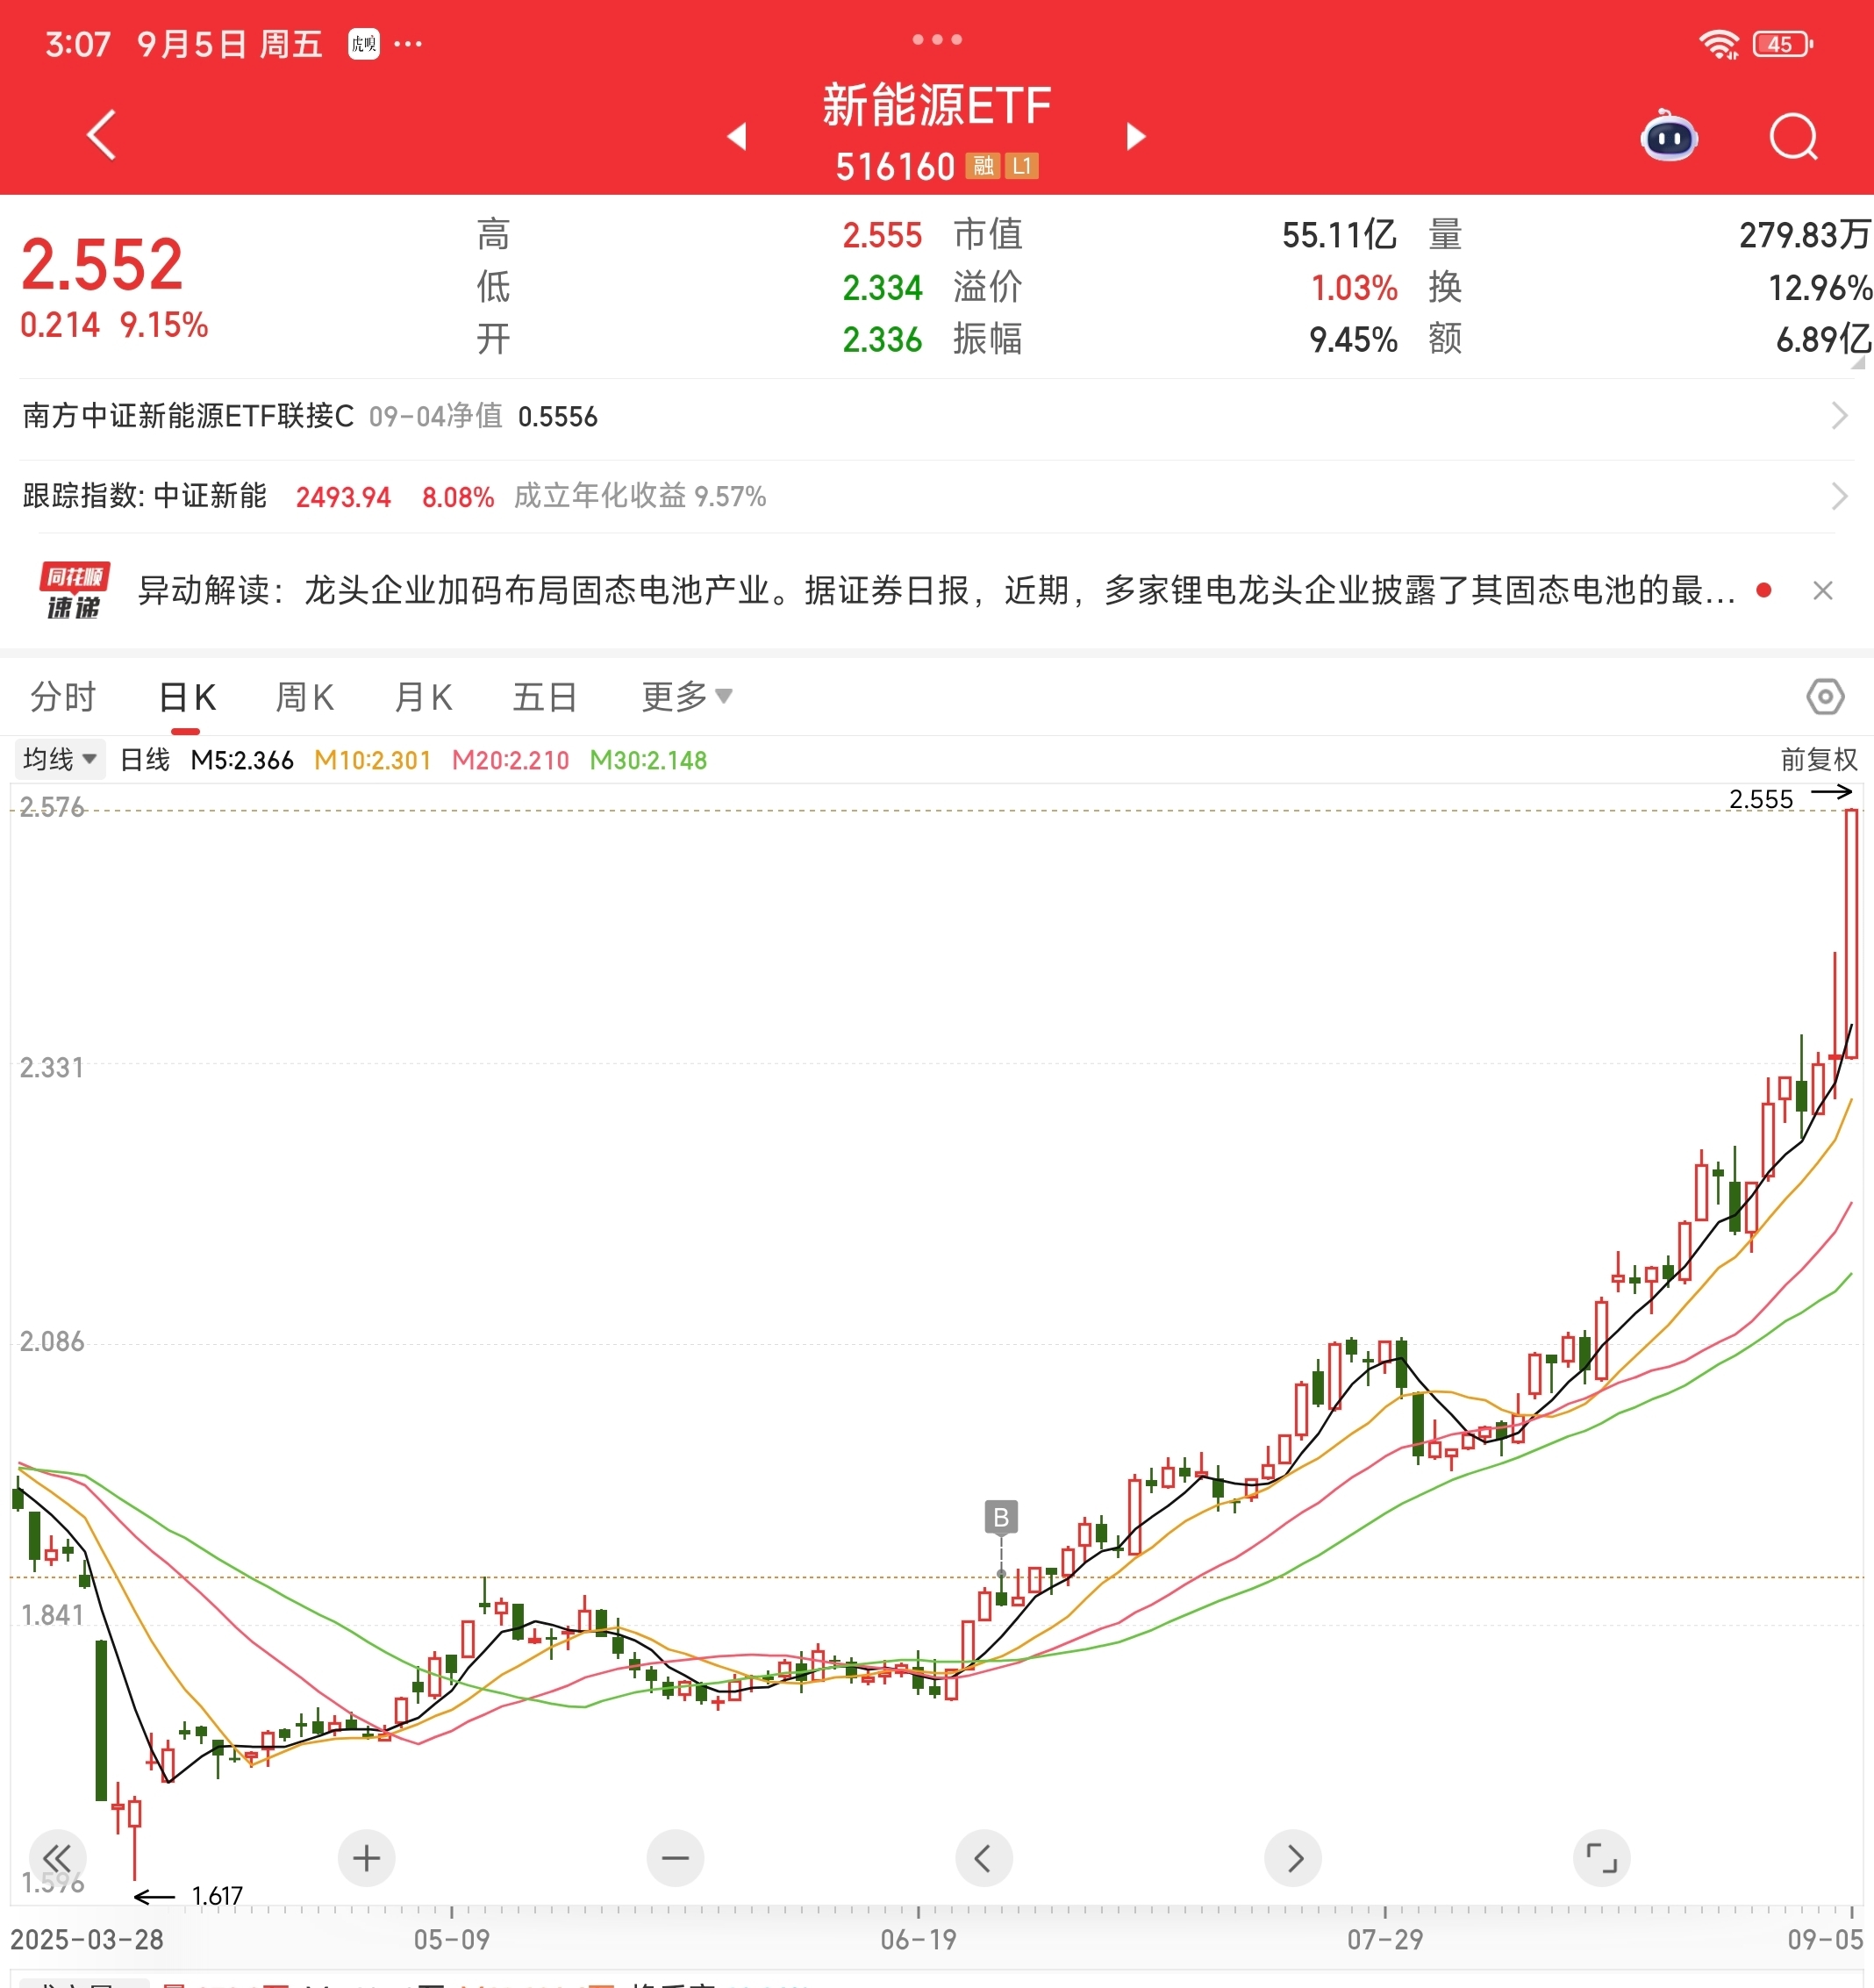This screenshot has width=1874, height=1988.
Task: Tap the three dots at top center
Action: 937,40
